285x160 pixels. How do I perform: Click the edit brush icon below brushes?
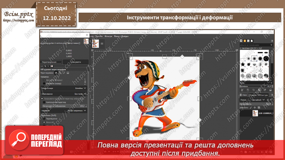click(242, 90)
